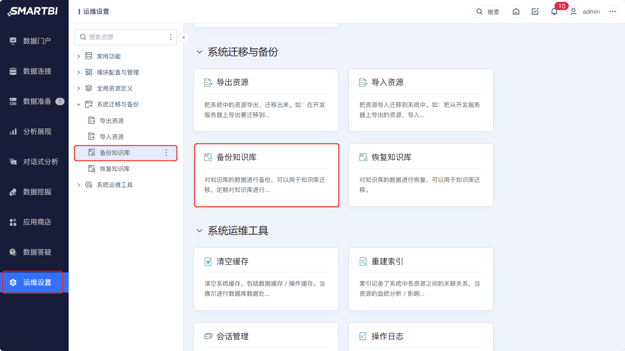Collapse the 系统迁移与备份 tree node
Viewport: 625px width, 351px height.
(x=78, y=104)
